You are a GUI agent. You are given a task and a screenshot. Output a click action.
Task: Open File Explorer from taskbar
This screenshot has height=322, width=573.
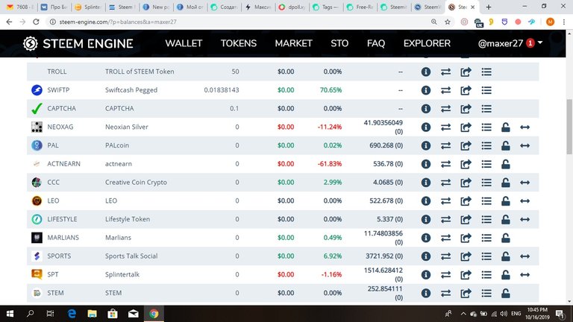92,314
